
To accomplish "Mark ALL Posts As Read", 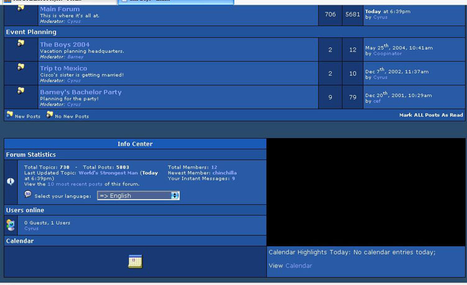I will (x=430, y=115).
